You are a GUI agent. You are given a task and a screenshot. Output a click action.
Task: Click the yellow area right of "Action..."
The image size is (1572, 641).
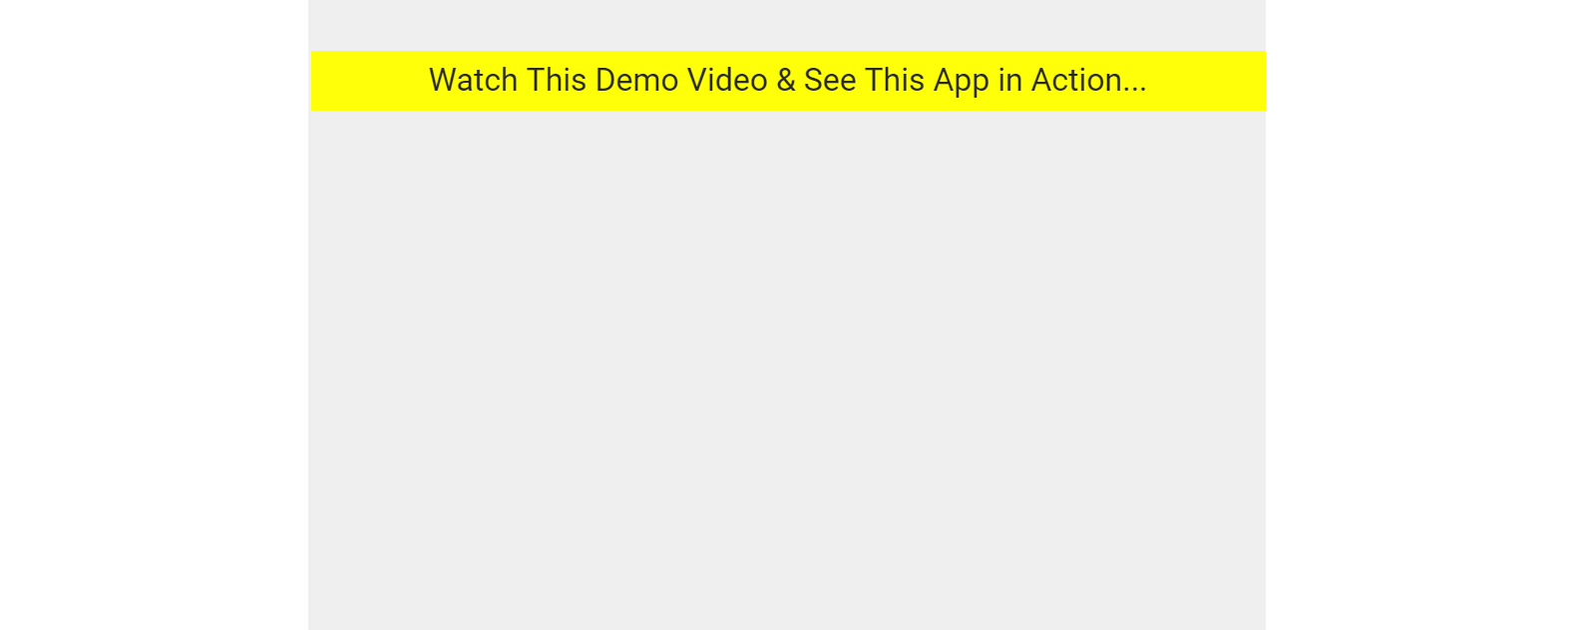[1207, 81]
